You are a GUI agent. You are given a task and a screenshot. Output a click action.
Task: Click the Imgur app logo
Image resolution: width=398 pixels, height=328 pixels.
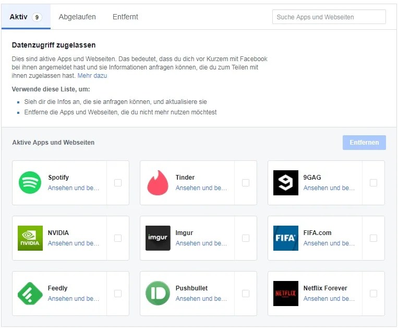[158, 238]
